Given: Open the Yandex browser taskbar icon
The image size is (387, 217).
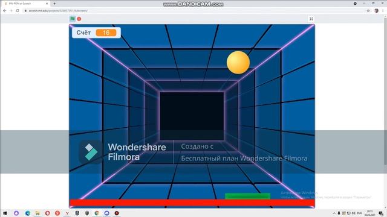Looking at the screenshot, I should click(x=67, y=213).
